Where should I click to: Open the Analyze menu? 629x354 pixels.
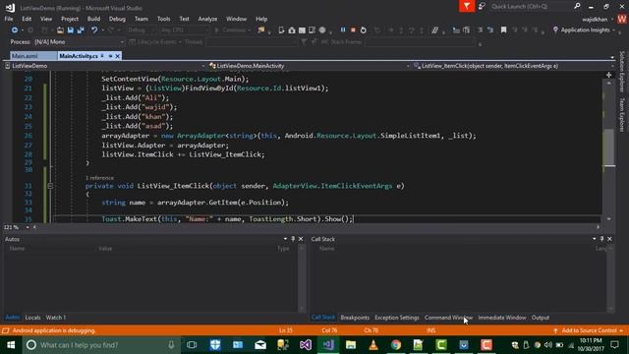(x=207, y=19)
